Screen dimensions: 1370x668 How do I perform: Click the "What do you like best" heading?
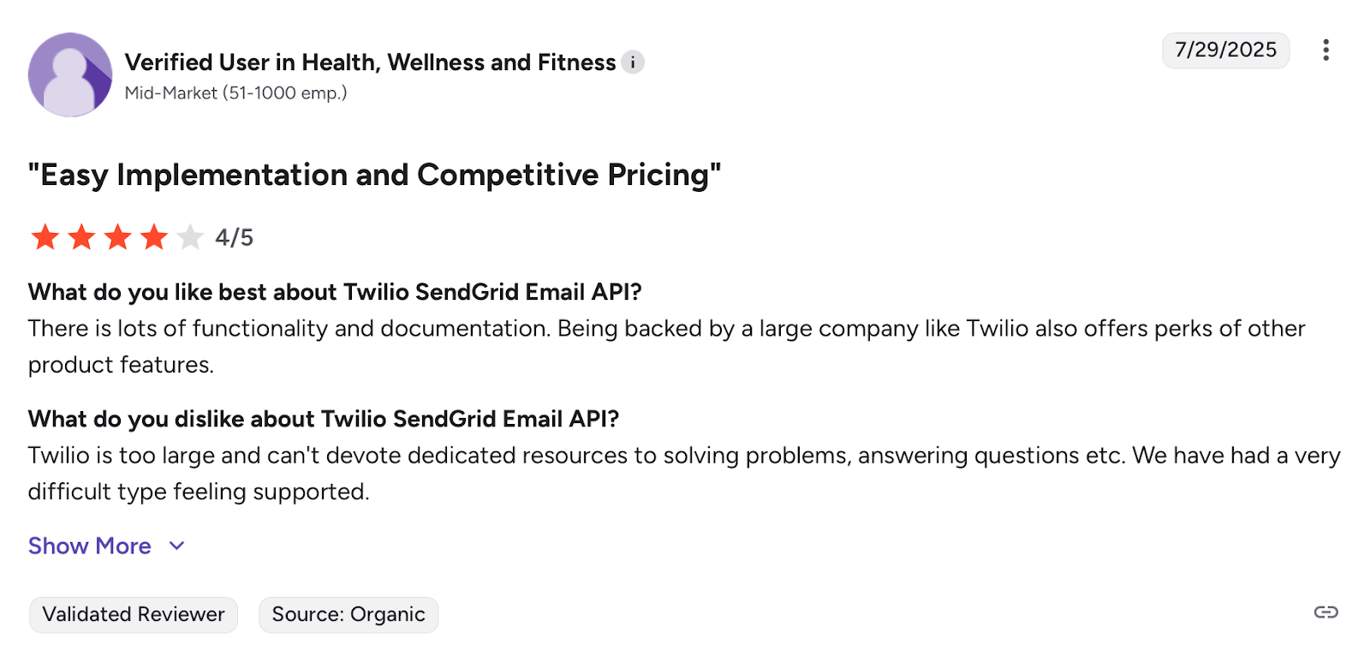pos(335,292)
